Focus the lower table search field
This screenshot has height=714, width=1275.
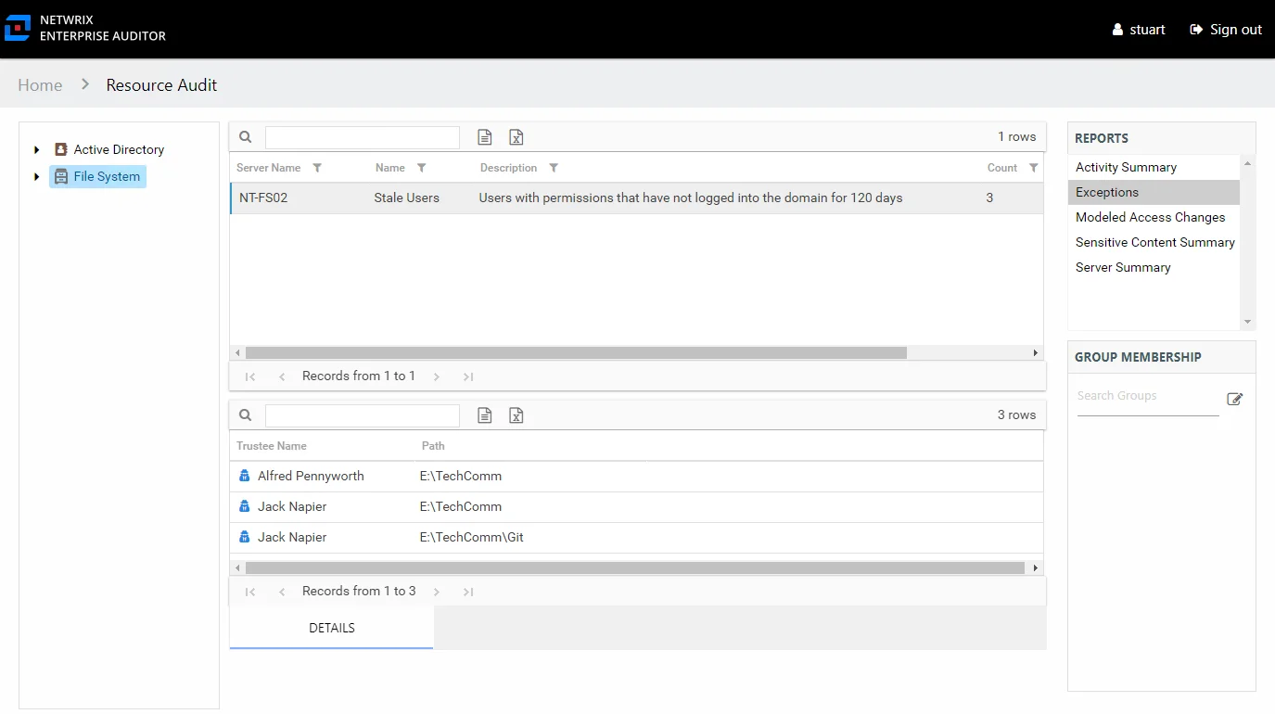[363, 415]
